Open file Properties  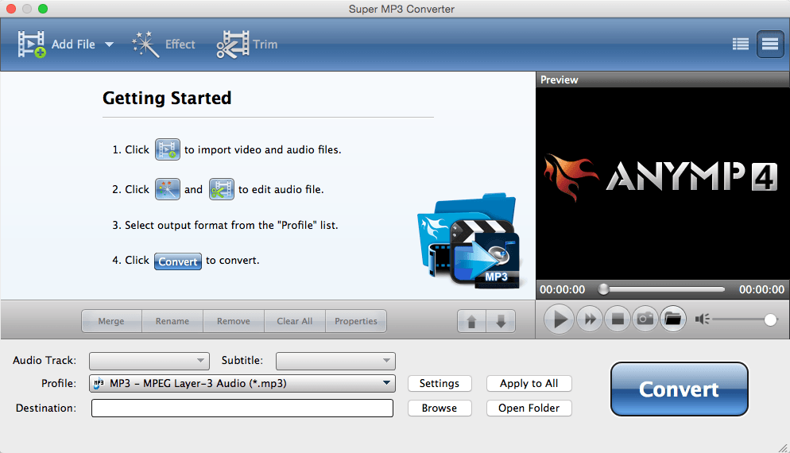[x=356, y=321]
